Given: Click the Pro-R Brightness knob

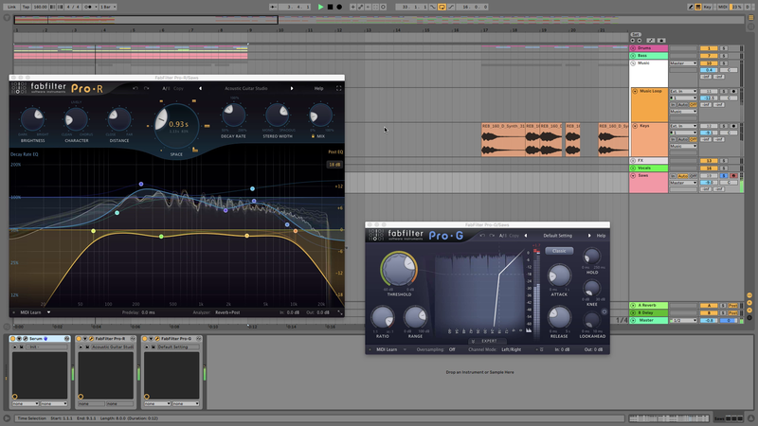Looking at the screenshot, I should (32, 119).
